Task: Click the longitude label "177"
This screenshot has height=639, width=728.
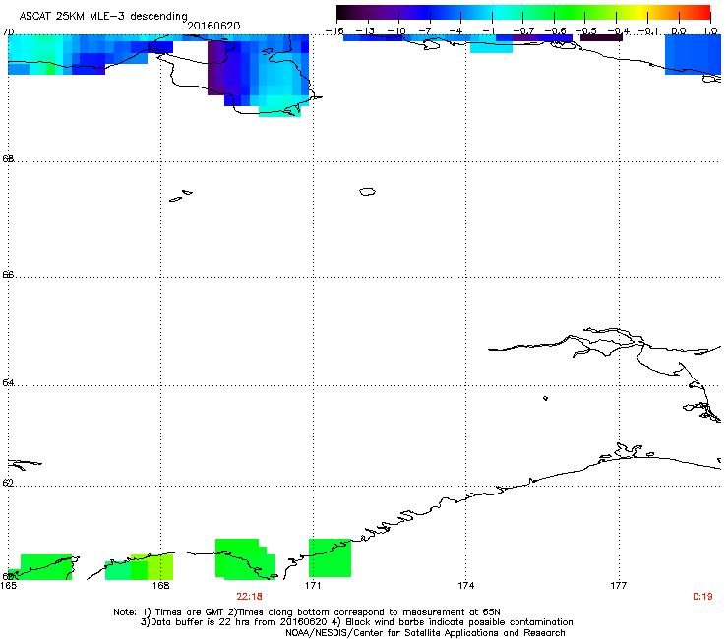Action: [619, 586]
